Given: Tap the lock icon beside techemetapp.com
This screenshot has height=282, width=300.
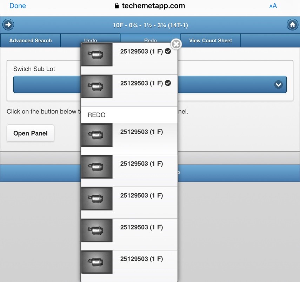Looking at the screenshot, I should [117, 6].
